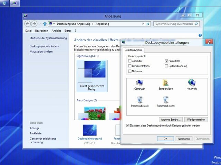Screen dimensions: 221x165
Task: Open the Bearbeiten menu
Action: point(41,31)
